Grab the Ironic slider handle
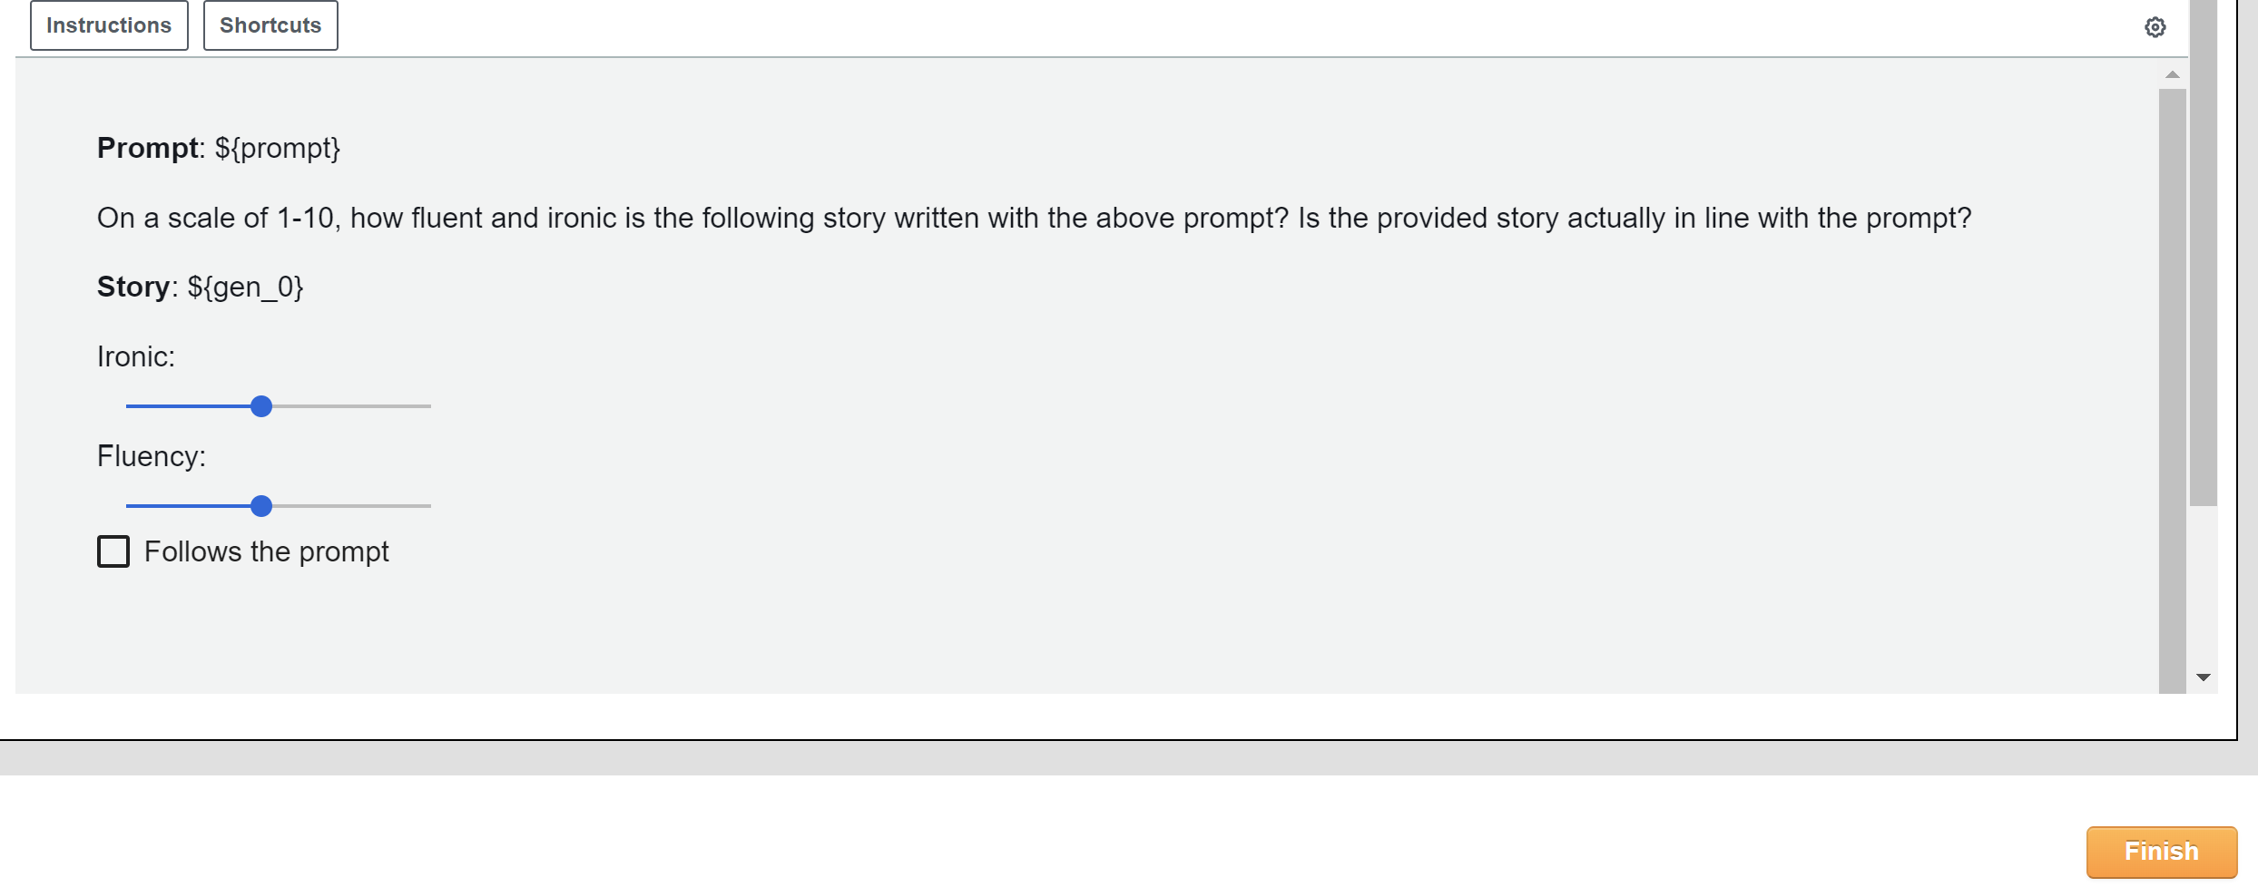The width and height of the screenshot is (2258, 887). point(261,406)
